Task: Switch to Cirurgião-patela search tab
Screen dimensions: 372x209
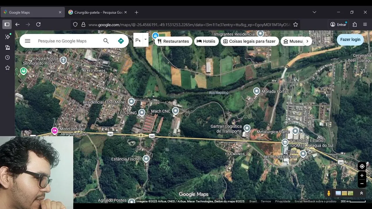Action: point(97,12)
